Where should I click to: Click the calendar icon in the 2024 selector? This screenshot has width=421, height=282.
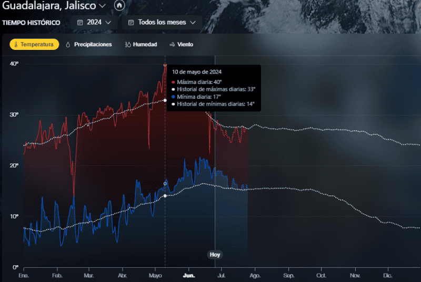(80, 23)
